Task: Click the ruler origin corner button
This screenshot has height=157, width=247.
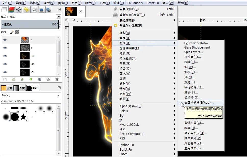Action: click(x=67, y=20)
